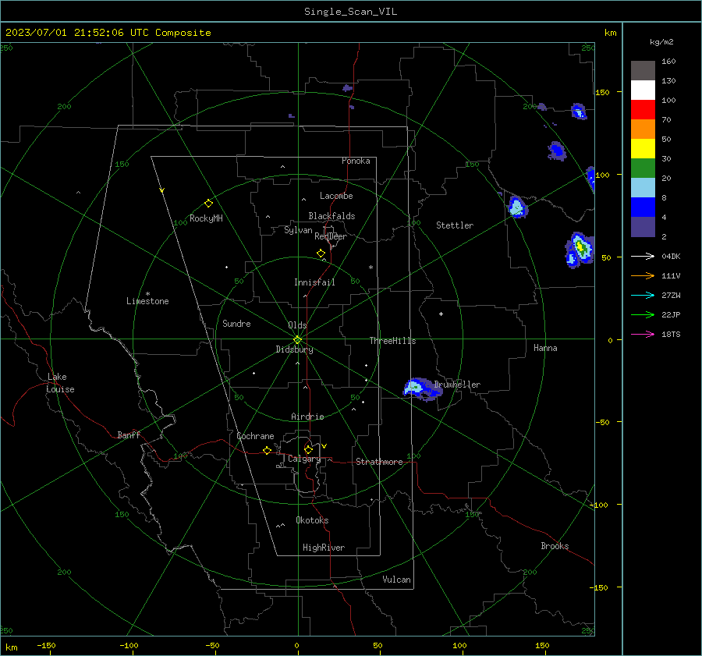Click the light blue cell northeast of Stettler

click(x=518, y=207)
